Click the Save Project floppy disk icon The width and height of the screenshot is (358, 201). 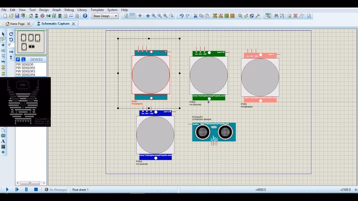click(x=17, y=16)
